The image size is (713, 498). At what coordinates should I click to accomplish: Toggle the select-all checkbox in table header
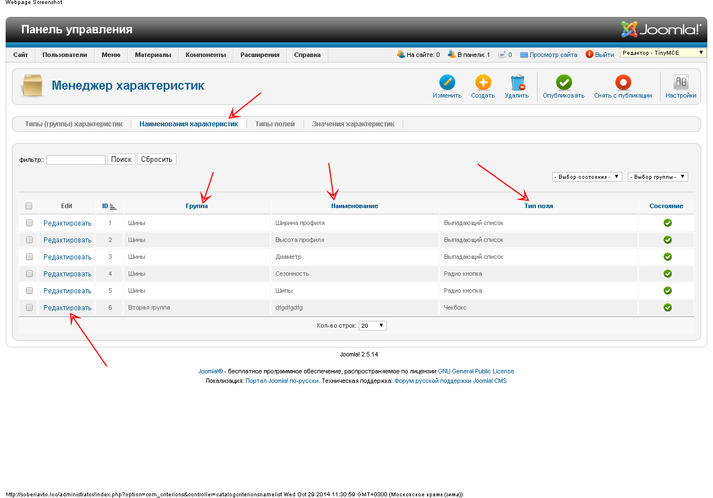[29, 206]
